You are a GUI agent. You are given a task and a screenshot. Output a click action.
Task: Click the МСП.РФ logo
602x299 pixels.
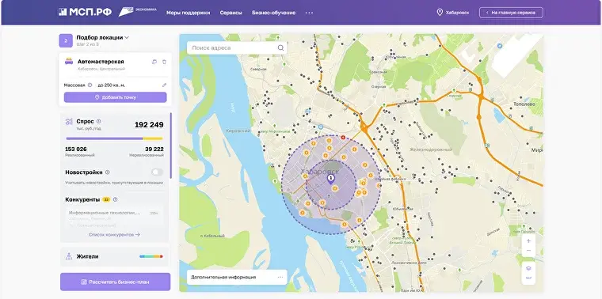[x=85, y=13]
